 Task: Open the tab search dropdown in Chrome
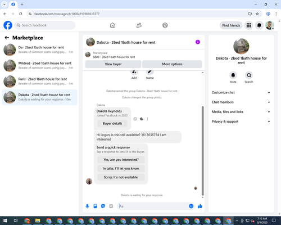(4, 4)
